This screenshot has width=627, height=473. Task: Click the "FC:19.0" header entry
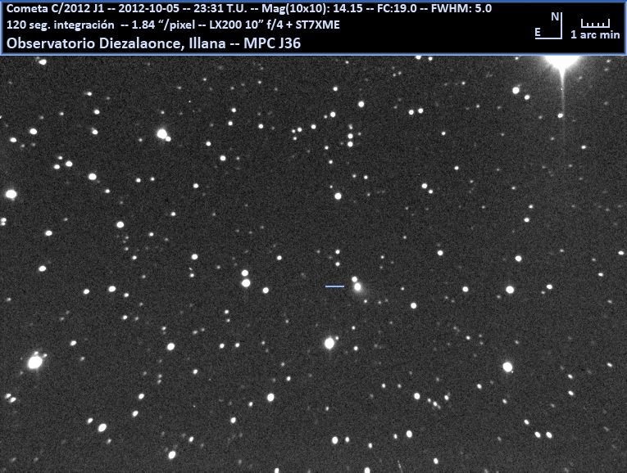point(397,8)
